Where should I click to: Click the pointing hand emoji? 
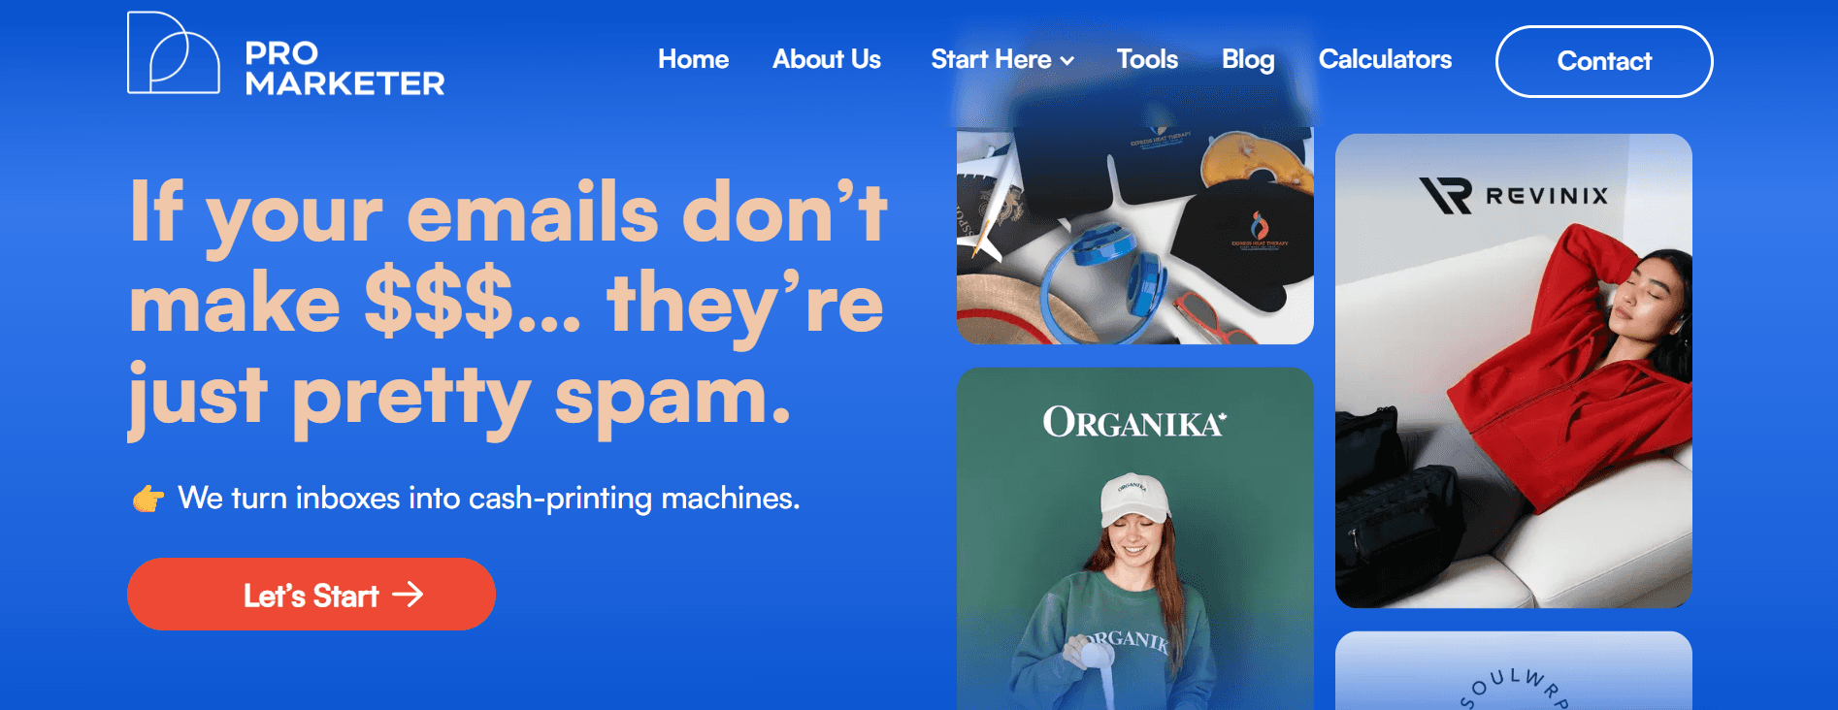tap(148, 499)
